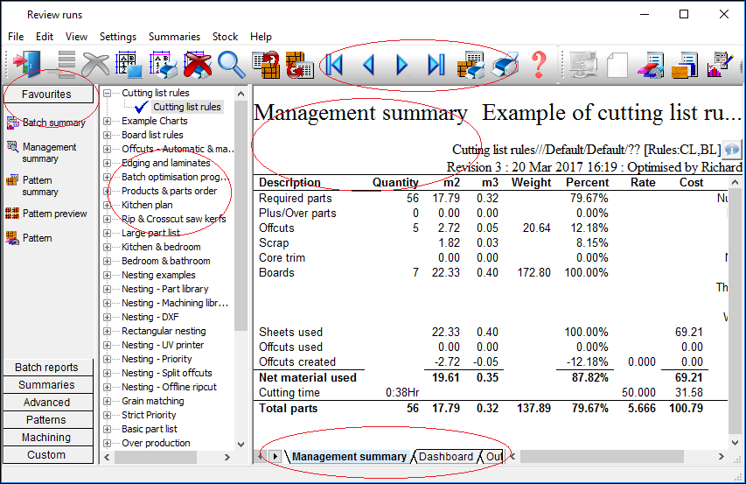Open the Summaries panel button
The image size is (746, 484).
48,385
